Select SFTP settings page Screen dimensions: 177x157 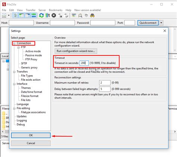(x=24, y=63)
